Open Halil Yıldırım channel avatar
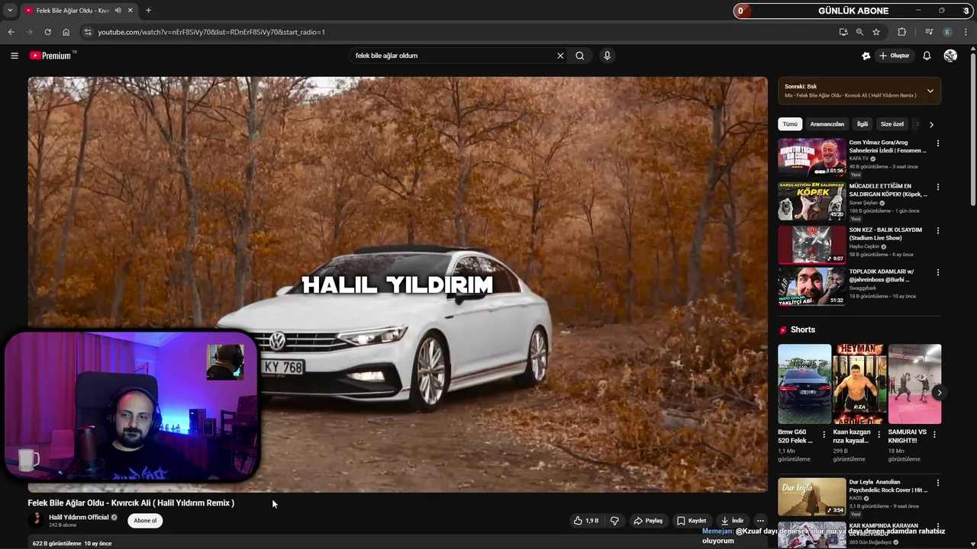The image size is (977, 549). click(36, 520)
